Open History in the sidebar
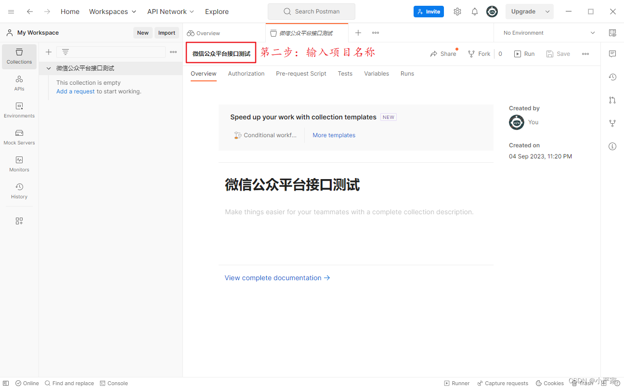 tap(19, 191)
